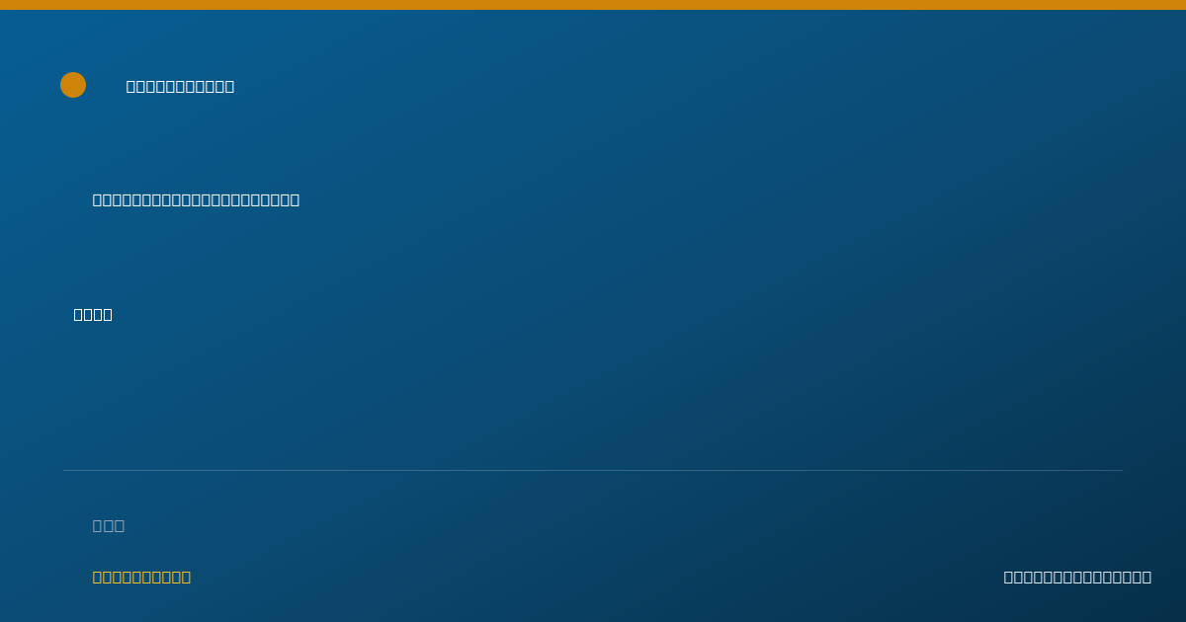Click the white text in bottom-right corner
Screen dimensions: 1186x622
coord(1077,577)
